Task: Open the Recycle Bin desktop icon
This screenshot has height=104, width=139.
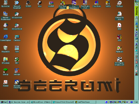Action: click(6, 49)
